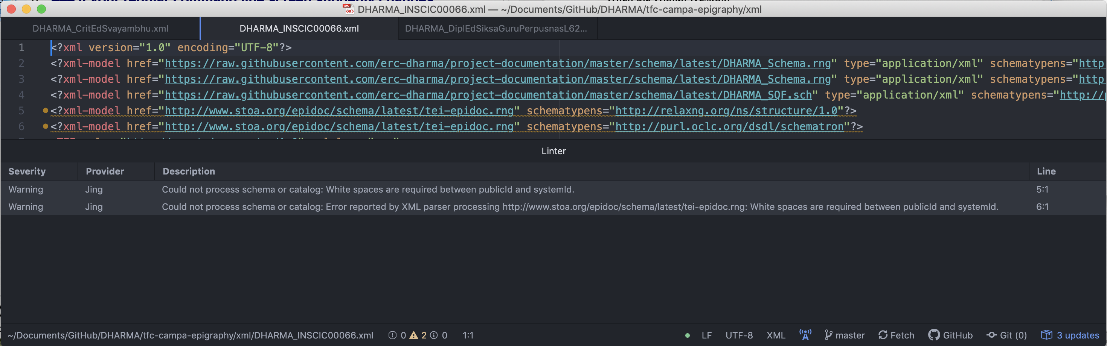Change the LF line ending setting

[x=706, y=335]
